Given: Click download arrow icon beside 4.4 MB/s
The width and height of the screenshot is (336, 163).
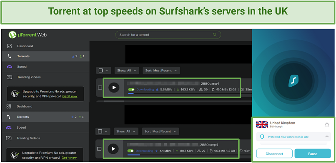Looking at the screenshot, I should [x=156, y=151].
